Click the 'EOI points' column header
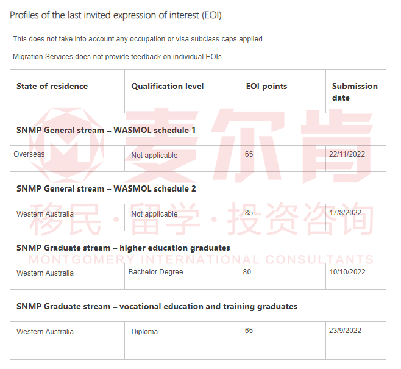 pos(266,87)
